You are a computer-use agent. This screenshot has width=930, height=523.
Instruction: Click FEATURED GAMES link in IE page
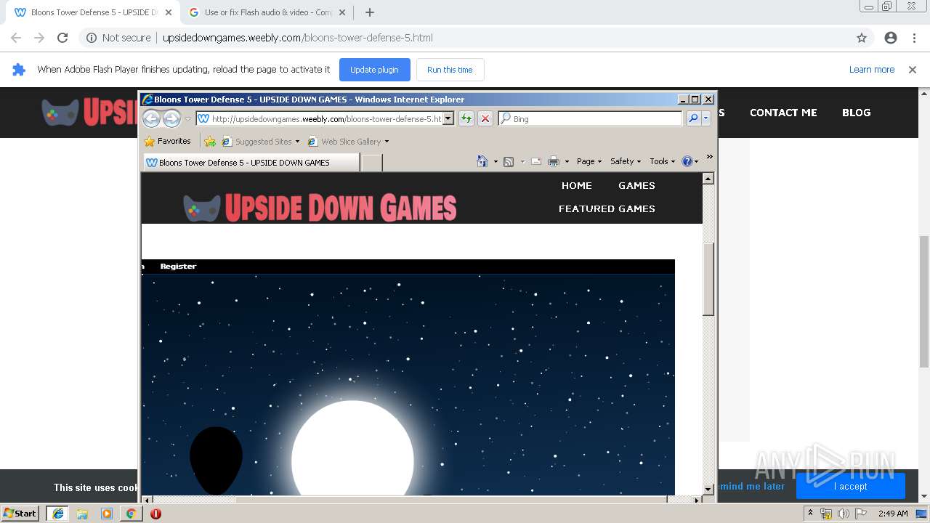tap(607, 209)
